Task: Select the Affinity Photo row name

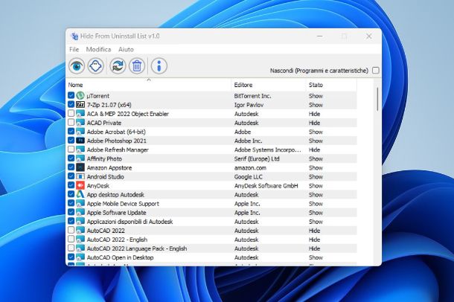Action: (x=104, y=159)
